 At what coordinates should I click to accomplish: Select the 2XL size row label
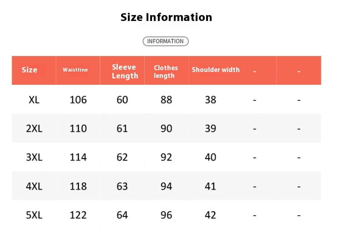point(34,129)
